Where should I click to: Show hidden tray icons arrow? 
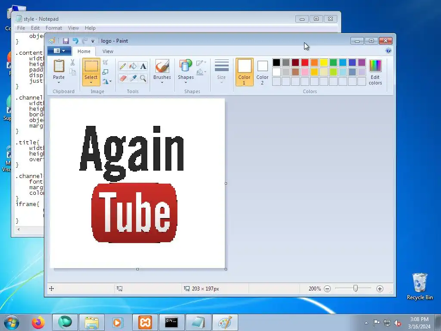(366, 323)
